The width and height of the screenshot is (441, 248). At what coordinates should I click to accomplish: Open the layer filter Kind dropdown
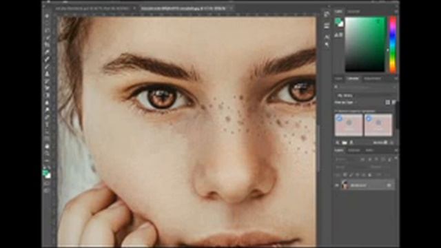tap(347, 159)
